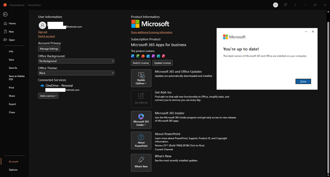Expand the Add a service menu
This screenshot has height=177, width=330.
[x=48, y=96]
